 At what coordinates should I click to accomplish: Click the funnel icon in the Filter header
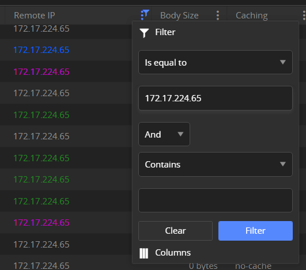tap(144, 33)
